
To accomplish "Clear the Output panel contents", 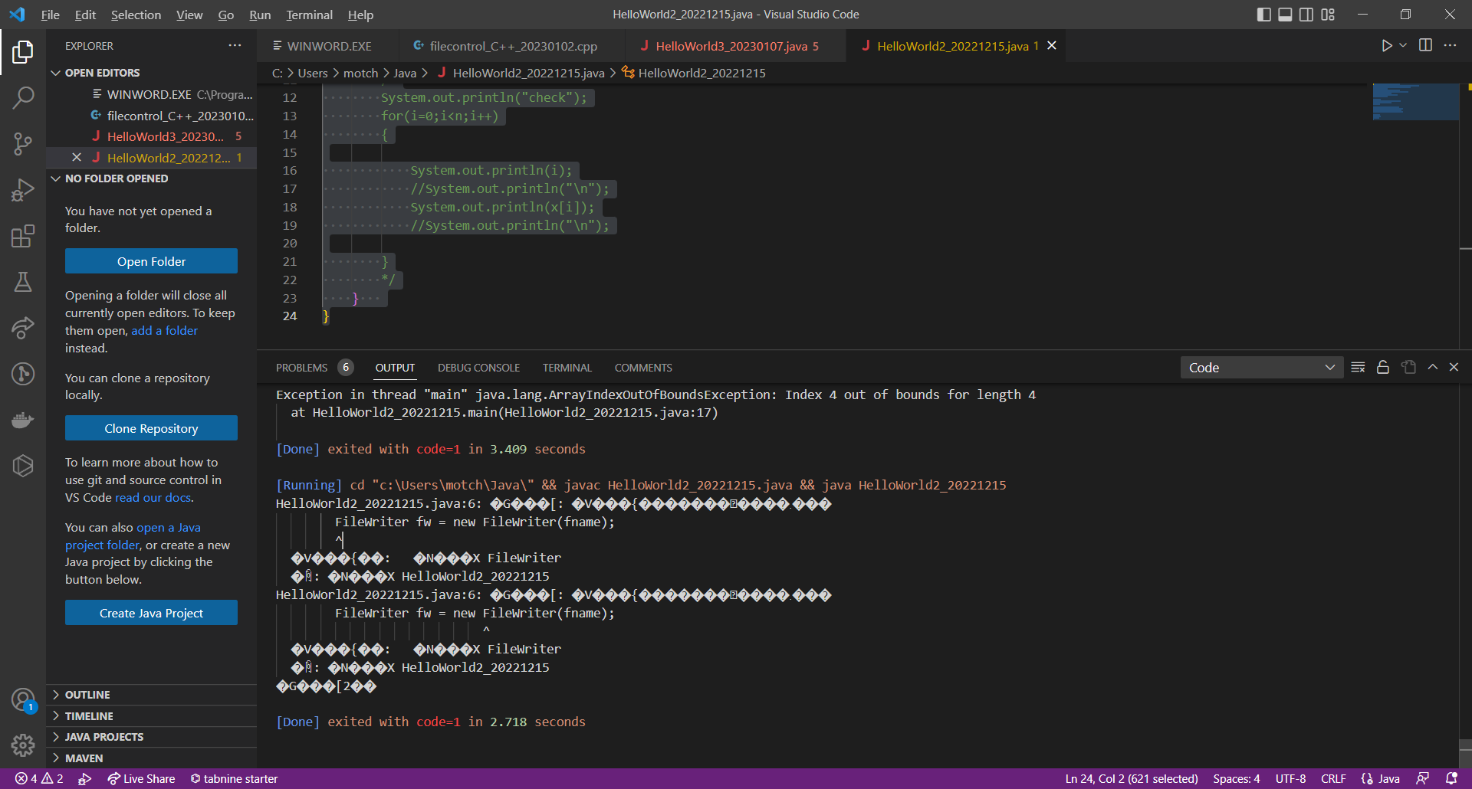I will click(x=1358, y=367).
